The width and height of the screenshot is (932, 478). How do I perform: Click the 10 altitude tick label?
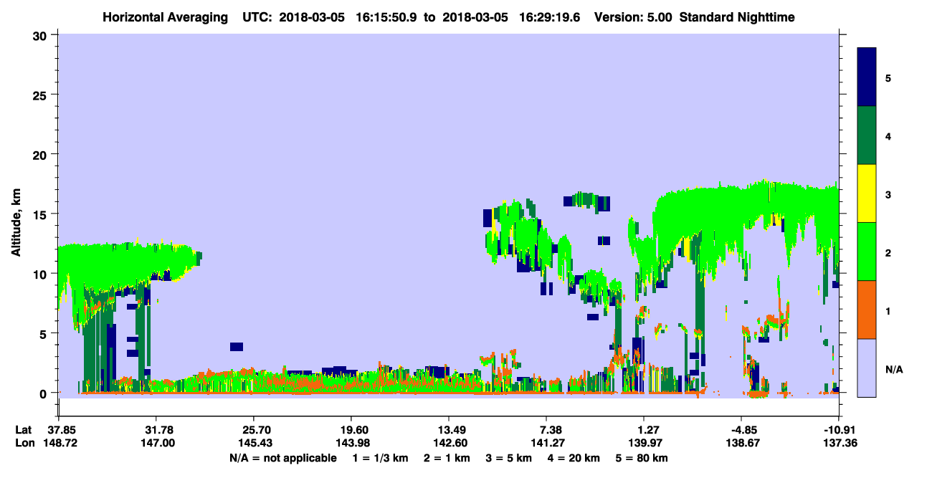(x=42, y=274)
